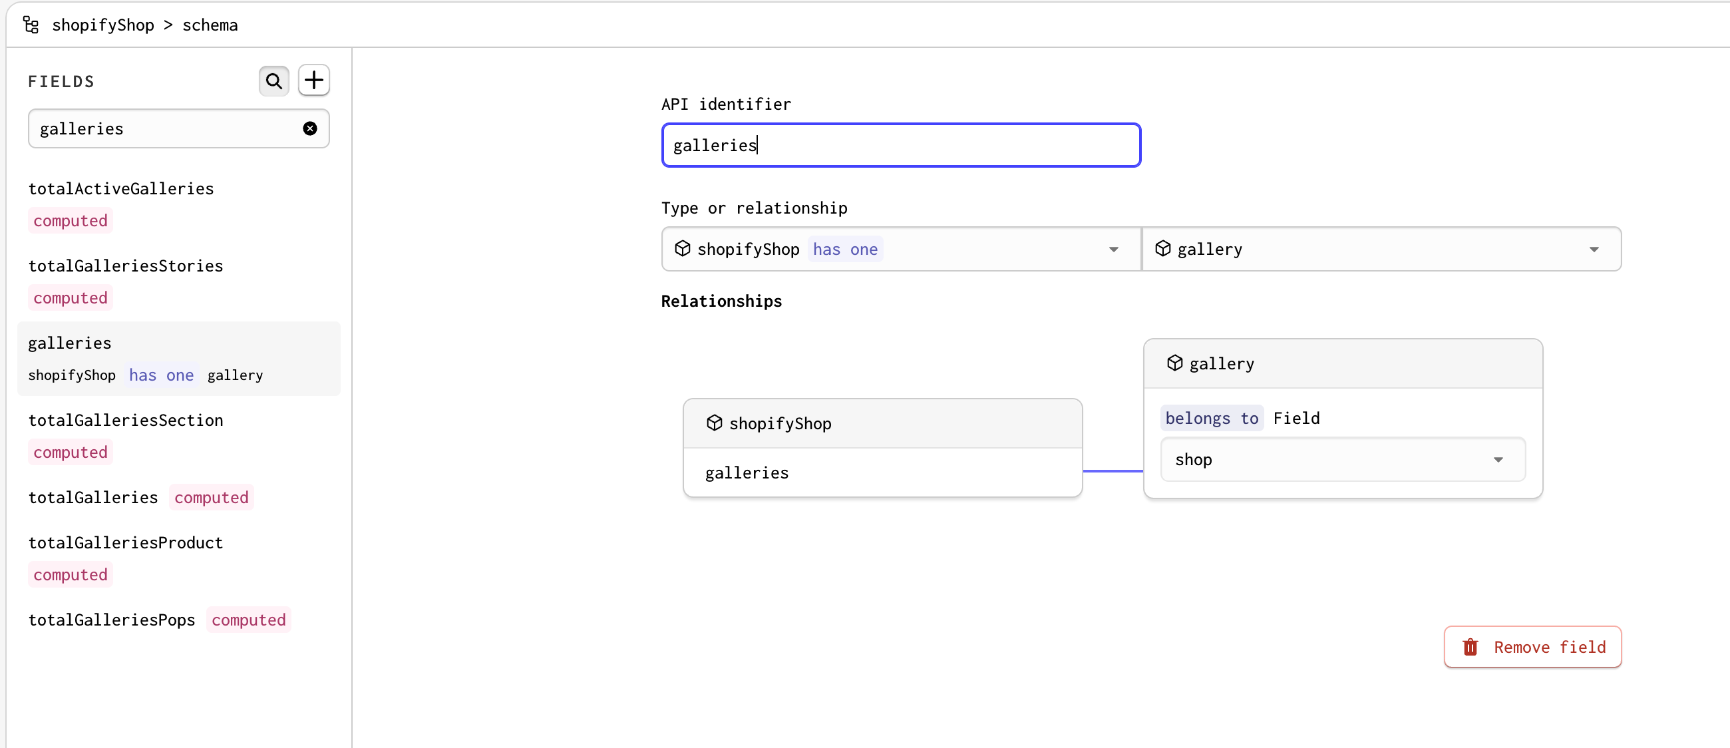The image size is (1730, 748).
Task: Select the totalGalleriesSection field
Action: (x=178, y=436)
